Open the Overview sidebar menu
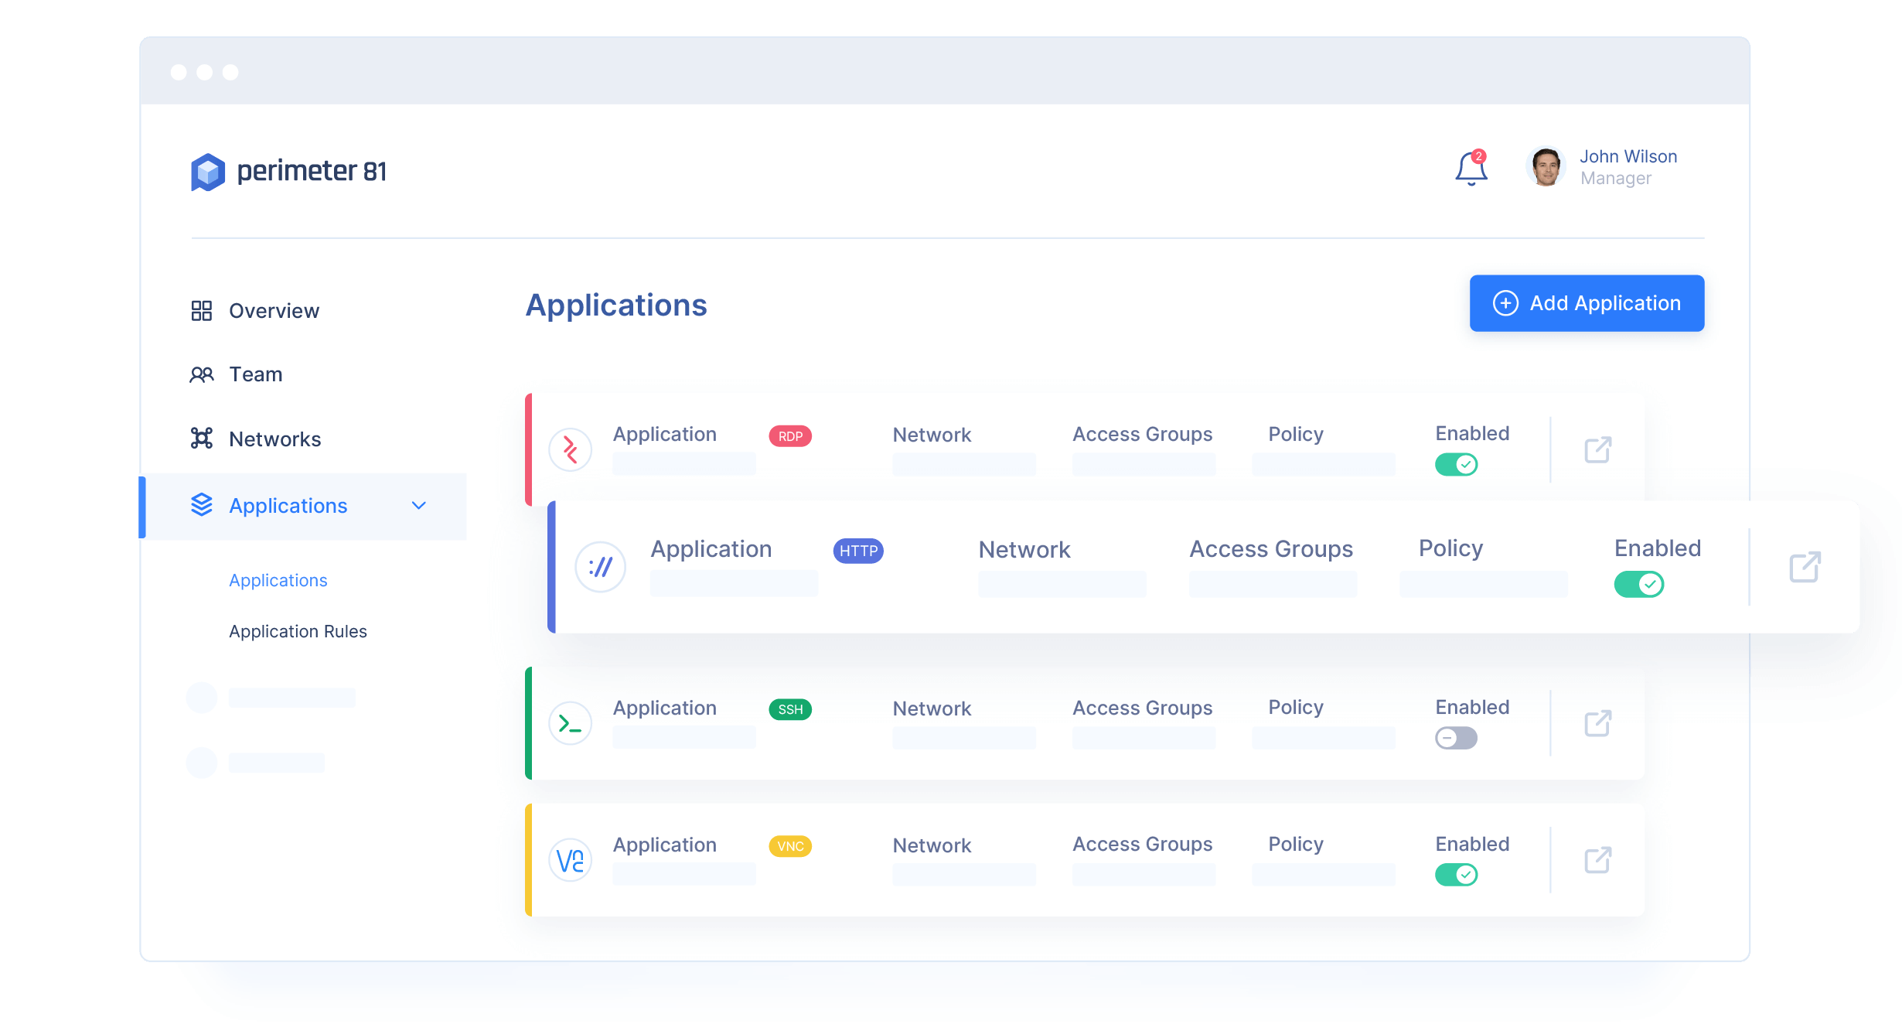Viewport: 1902px width, 1031px height. (273, 311)
